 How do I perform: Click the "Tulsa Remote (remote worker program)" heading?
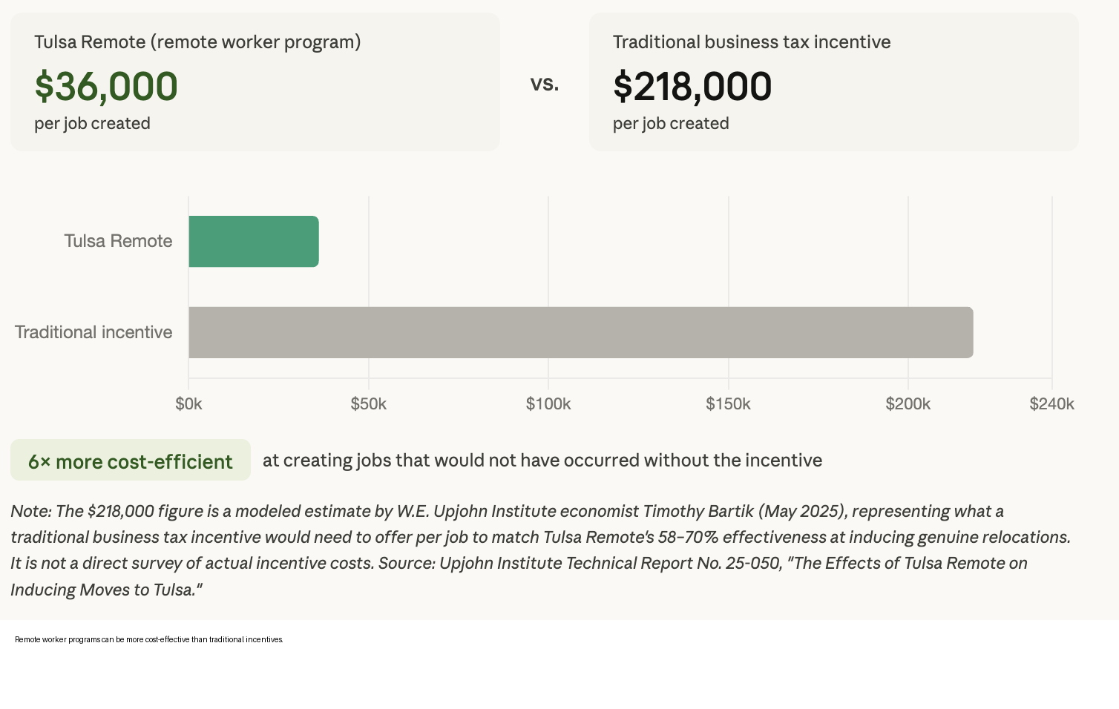click(197, 42)
